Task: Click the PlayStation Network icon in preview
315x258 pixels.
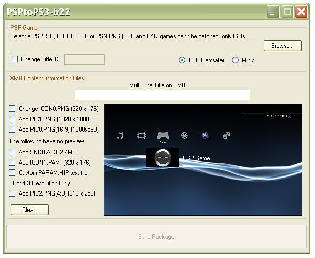Action: click(205, 136)
